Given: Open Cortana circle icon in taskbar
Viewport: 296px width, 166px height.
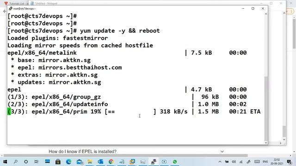Looking at the screenshot, I should (26, 162).
